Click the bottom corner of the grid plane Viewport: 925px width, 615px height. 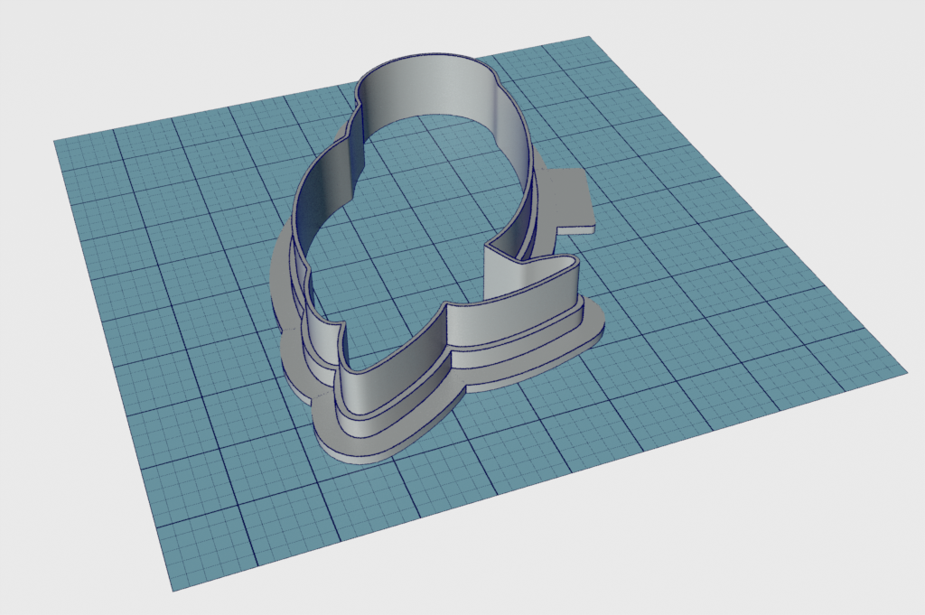pos(174,589)
